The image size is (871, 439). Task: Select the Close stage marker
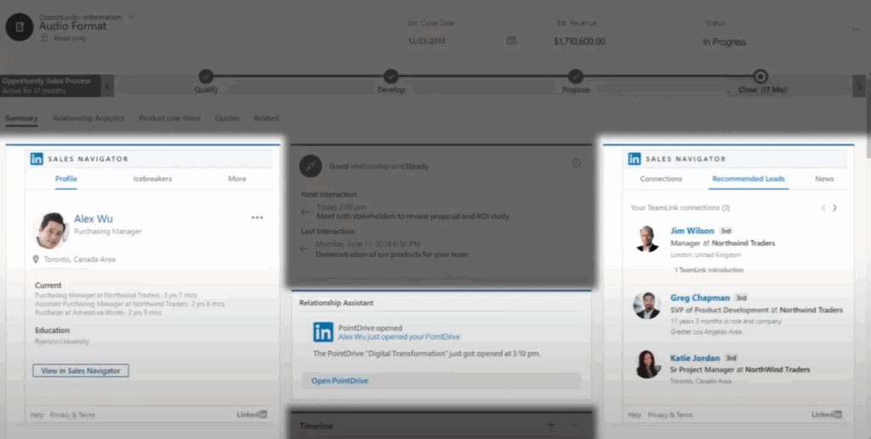pos(760,76)
